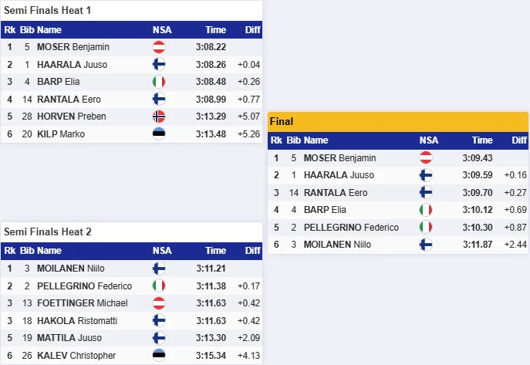Click Austria flag next to MOSER Benjamin in Heat 1
Screen dimensions: 530x365
(159, 47)
